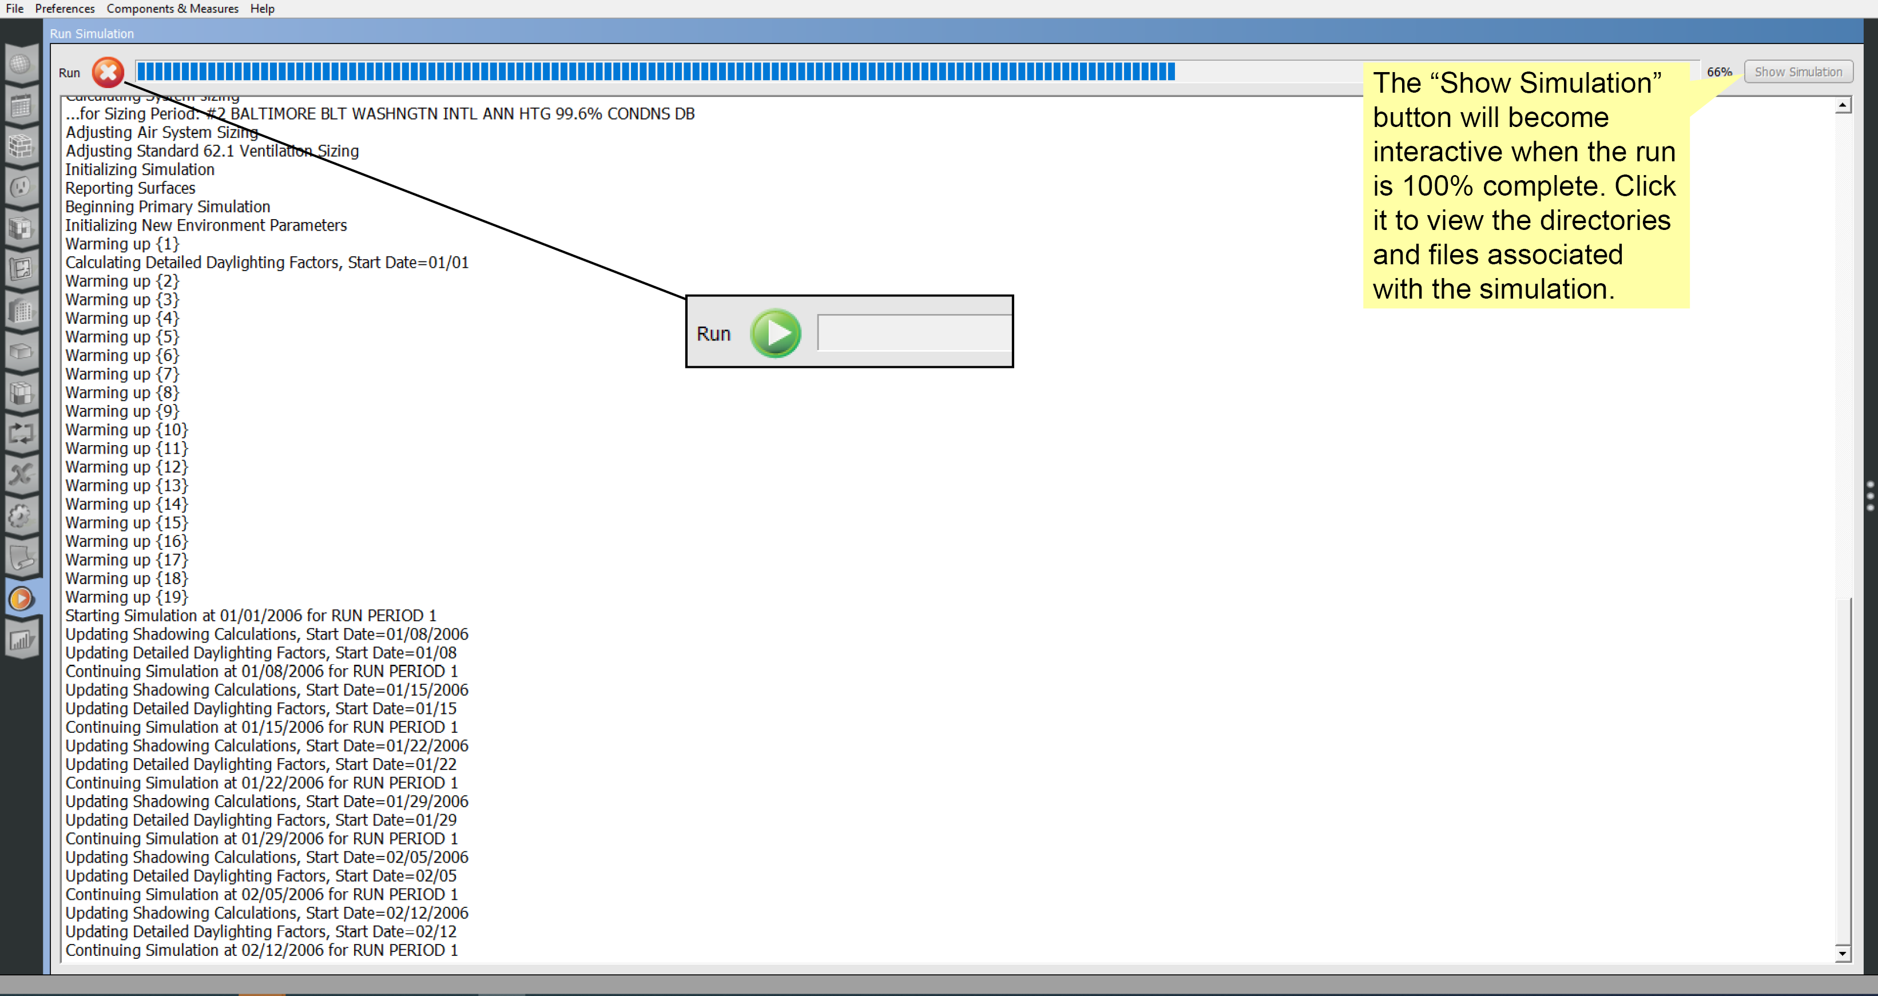Cancel the run with the red X button
The width and height of the screenshot is (1878, 996).
tap(108, 72)
